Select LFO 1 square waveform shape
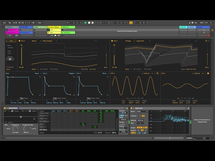 pyautogui.click(x=139, y=98)
